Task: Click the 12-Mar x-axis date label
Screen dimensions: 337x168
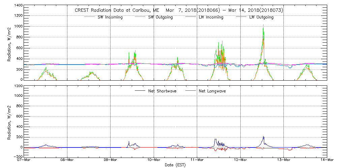Action: tap(240, 160)
